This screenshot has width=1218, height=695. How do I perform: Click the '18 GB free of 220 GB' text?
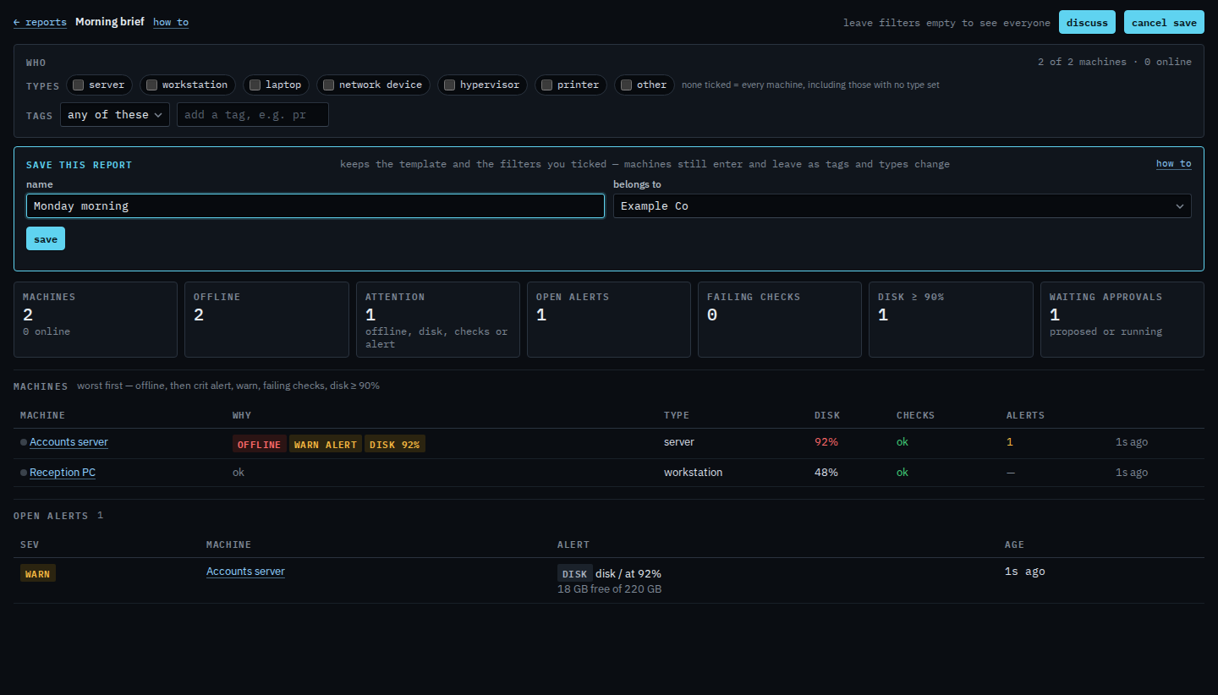tap(609, 589)
